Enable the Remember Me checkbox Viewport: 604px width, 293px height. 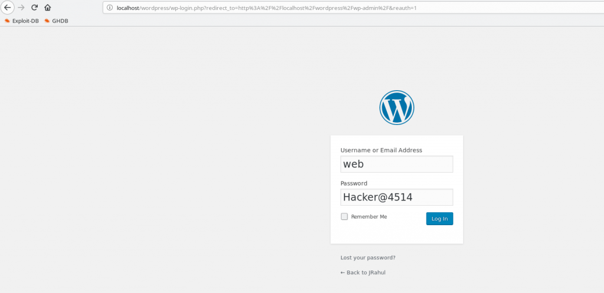click(344, 216)
